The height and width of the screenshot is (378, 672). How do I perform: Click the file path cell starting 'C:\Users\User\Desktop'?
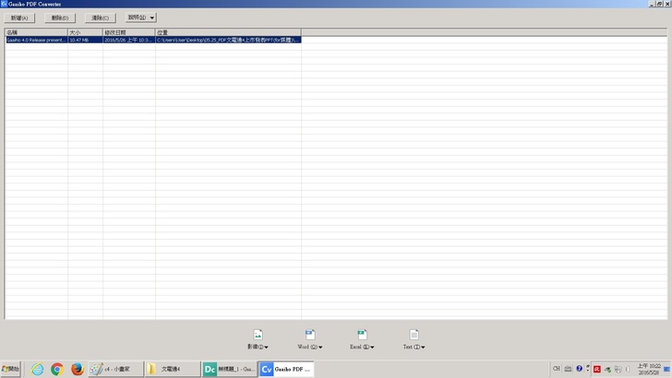[228, 40]
